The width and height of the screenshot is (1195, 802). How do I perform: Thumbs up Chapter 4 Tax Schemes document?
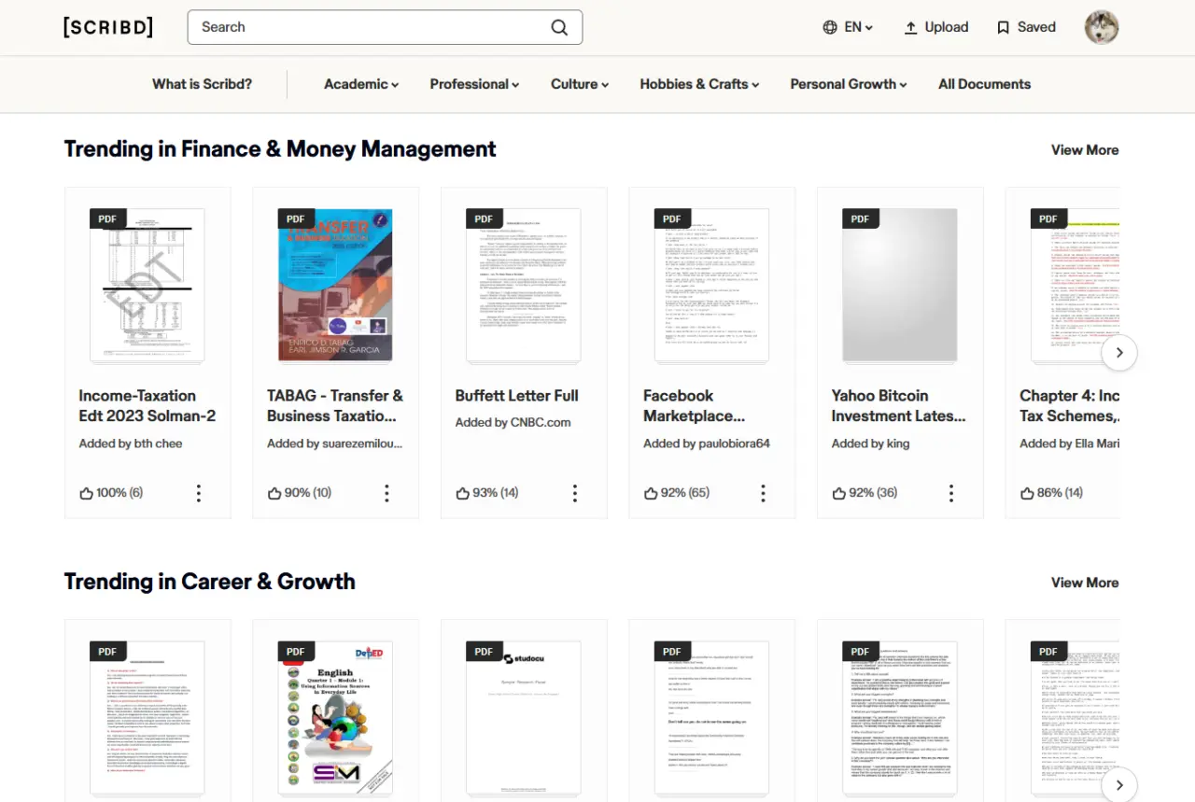coord(1027,493)
